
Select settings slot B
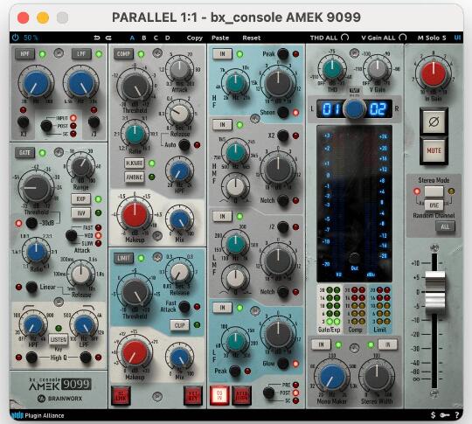tap(144, 38)
